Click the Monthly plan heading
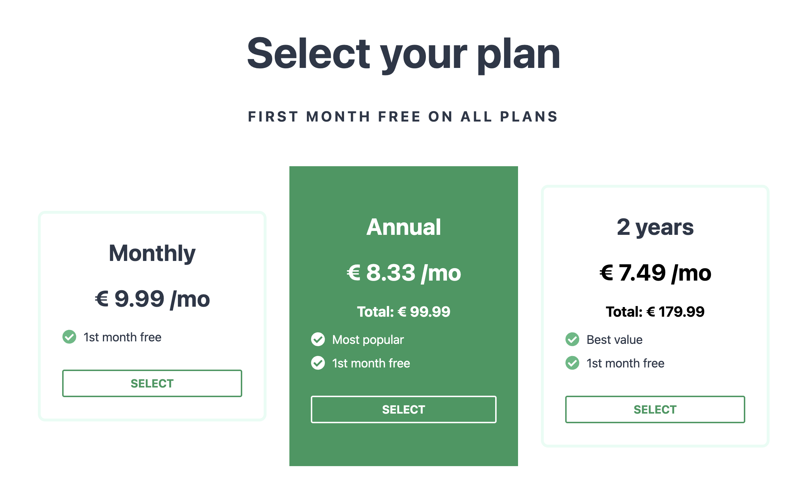Screen dimensions: 806x494 point(152,253)
